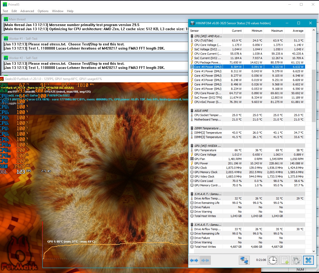The width and height of the screenshot is (319, 273).
Task: Click the Geeks3D FurMark title bar icon
Action: [2, 79]
